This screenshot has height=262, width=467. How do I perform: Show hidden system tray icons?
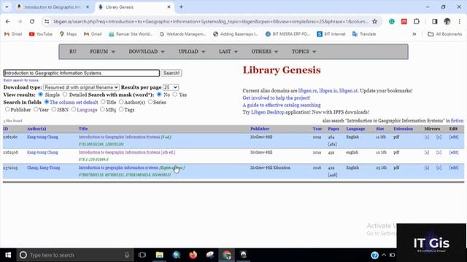coord(384,255)
